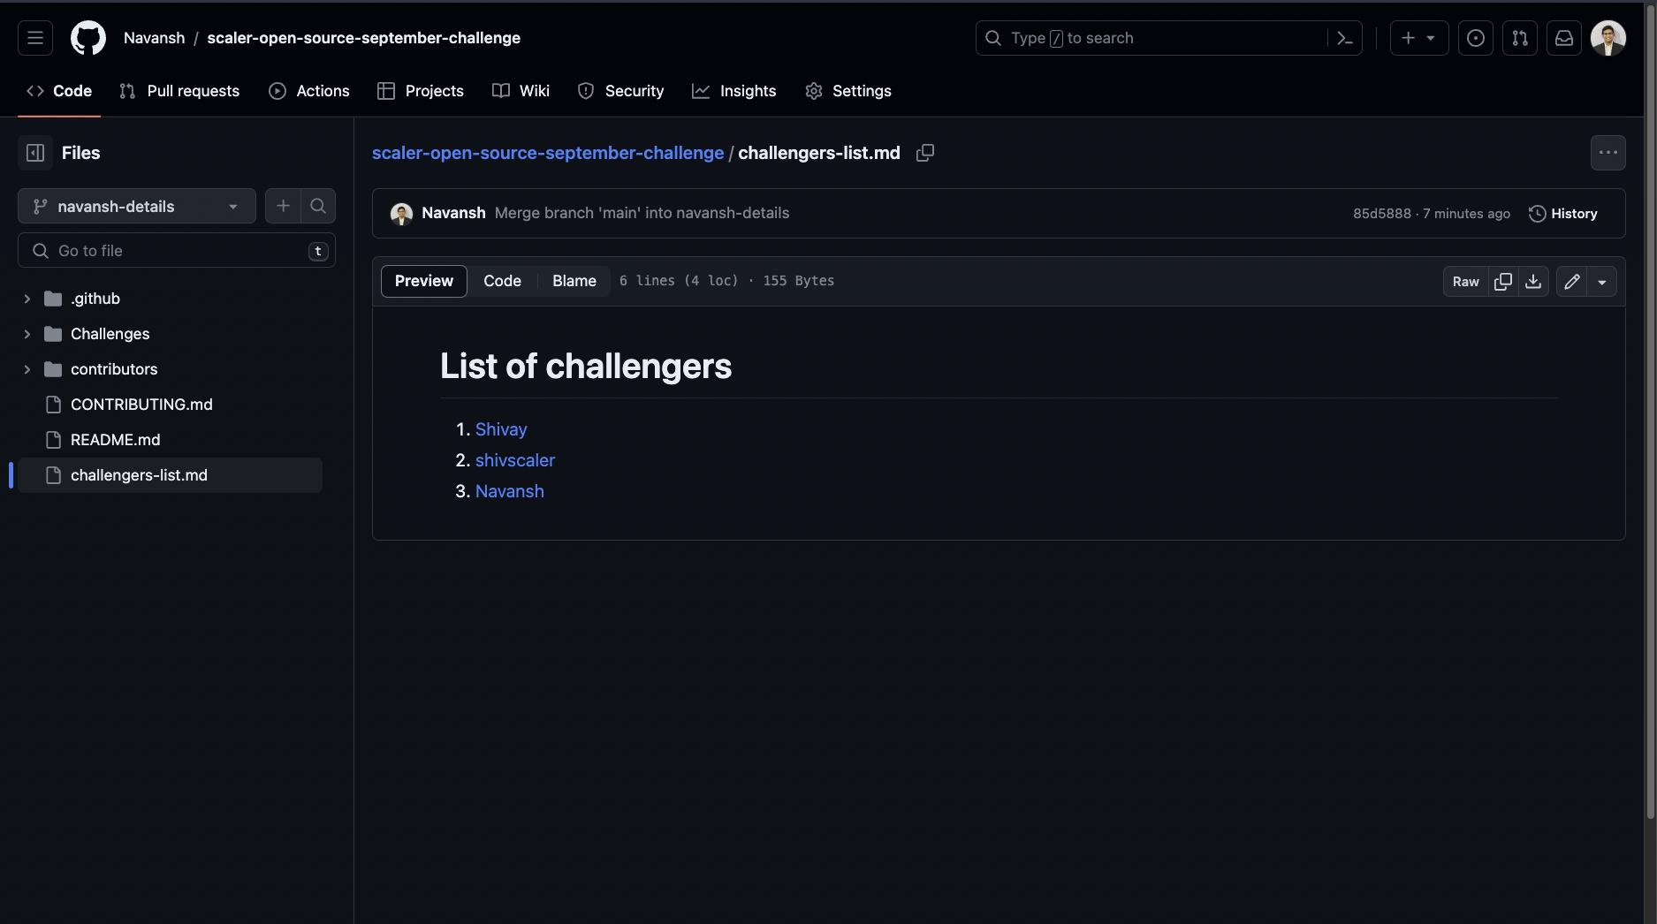1657x924 pixels.
Task: Expand the .github folder
Action: 27,299
